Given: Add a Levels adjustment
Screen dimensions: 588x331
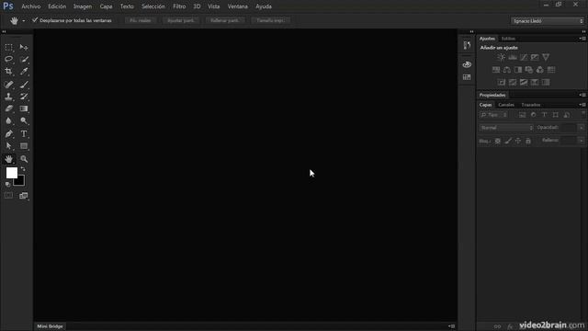Looking at the screenshot, I should pos(513,57).
